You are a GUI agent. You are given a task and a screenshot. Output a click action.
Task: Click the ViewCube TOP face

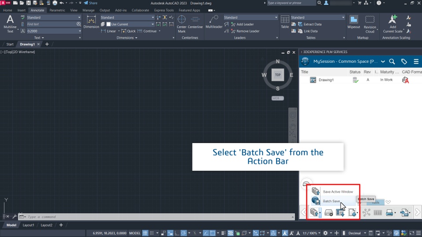278,75
